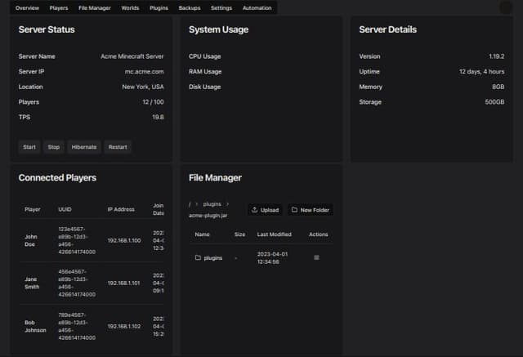Open the Overview tab
This screenshot has width=523, height=357.
(27, 7)
